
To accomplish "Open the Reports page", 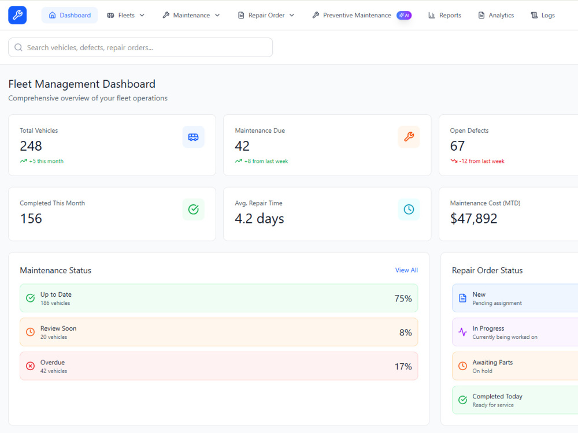I will coord(445,15).
